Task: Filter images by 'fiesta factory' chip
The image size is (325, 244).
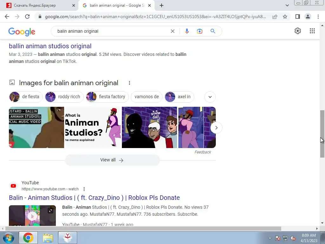Action: [107, 97]
